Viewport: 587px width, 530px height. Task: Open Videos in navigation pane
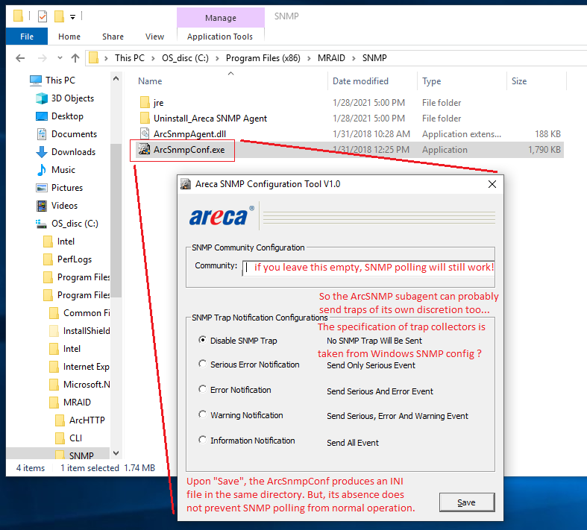(57, 206)
